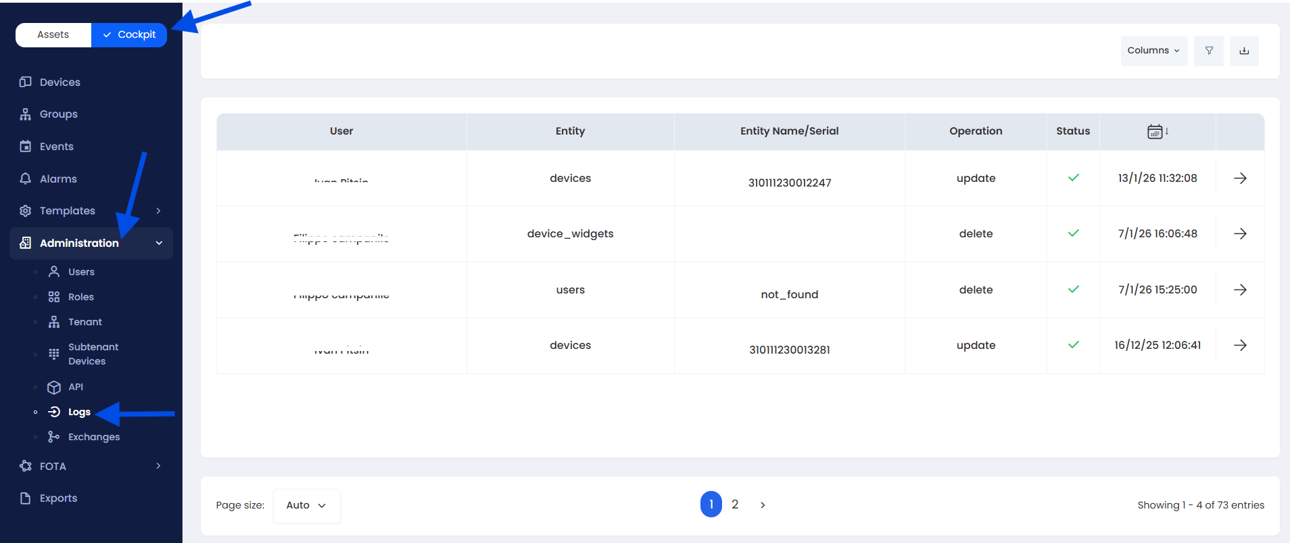1290x543 pixels.
Task: Click the Operation column header
Action: coord(976,131)
